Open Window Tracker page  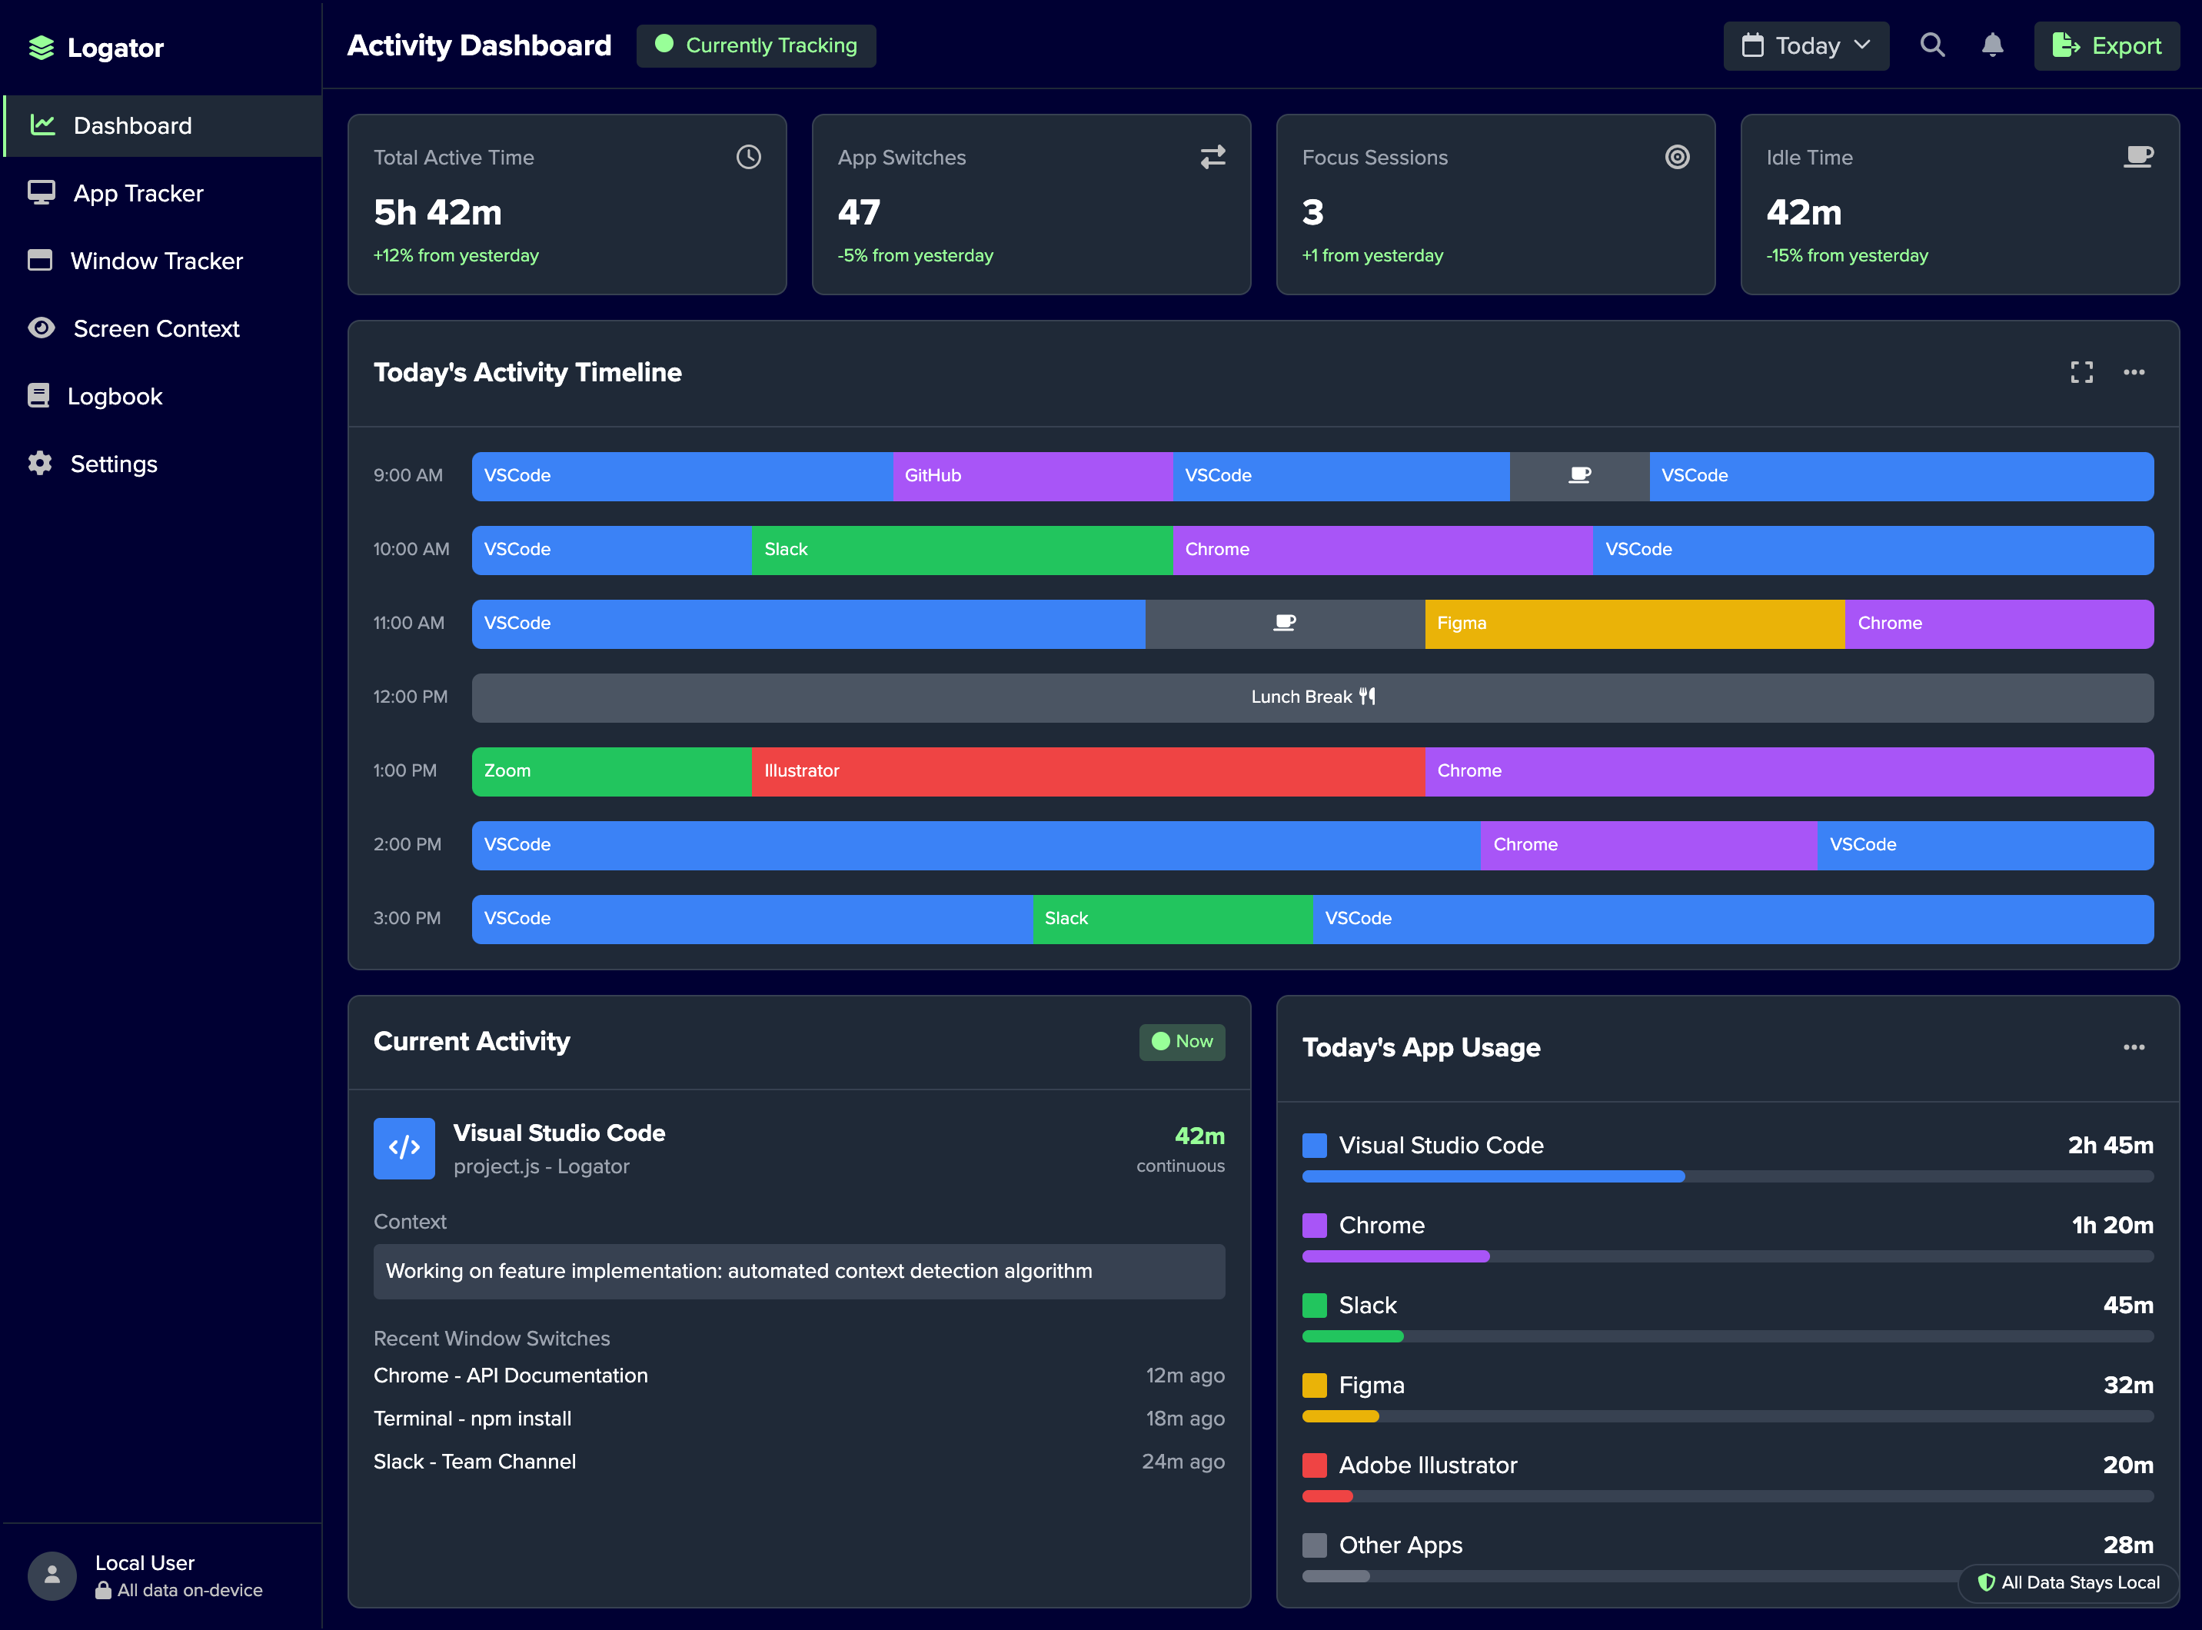point(163,261)
